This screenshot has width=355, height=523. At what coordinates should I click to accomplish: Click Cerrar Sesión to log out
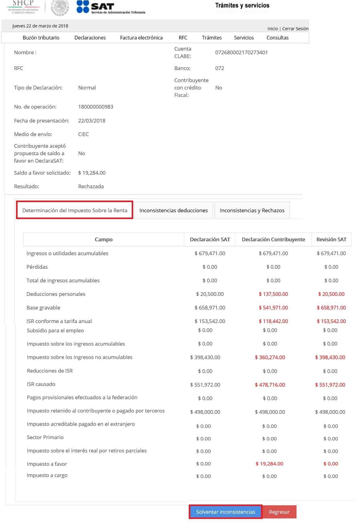[x=295, y=29]
